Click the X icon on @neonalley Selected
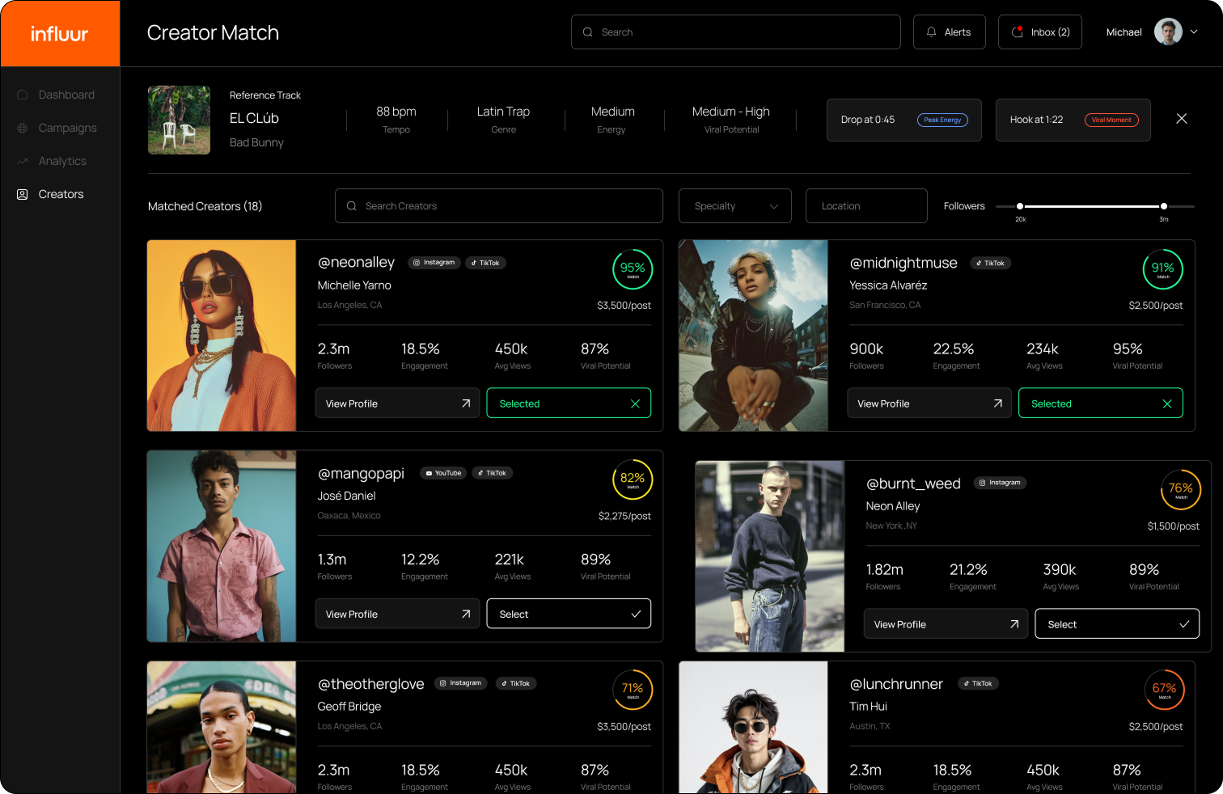This screenshot has height=794, width=1223. [x=635, y=403]
